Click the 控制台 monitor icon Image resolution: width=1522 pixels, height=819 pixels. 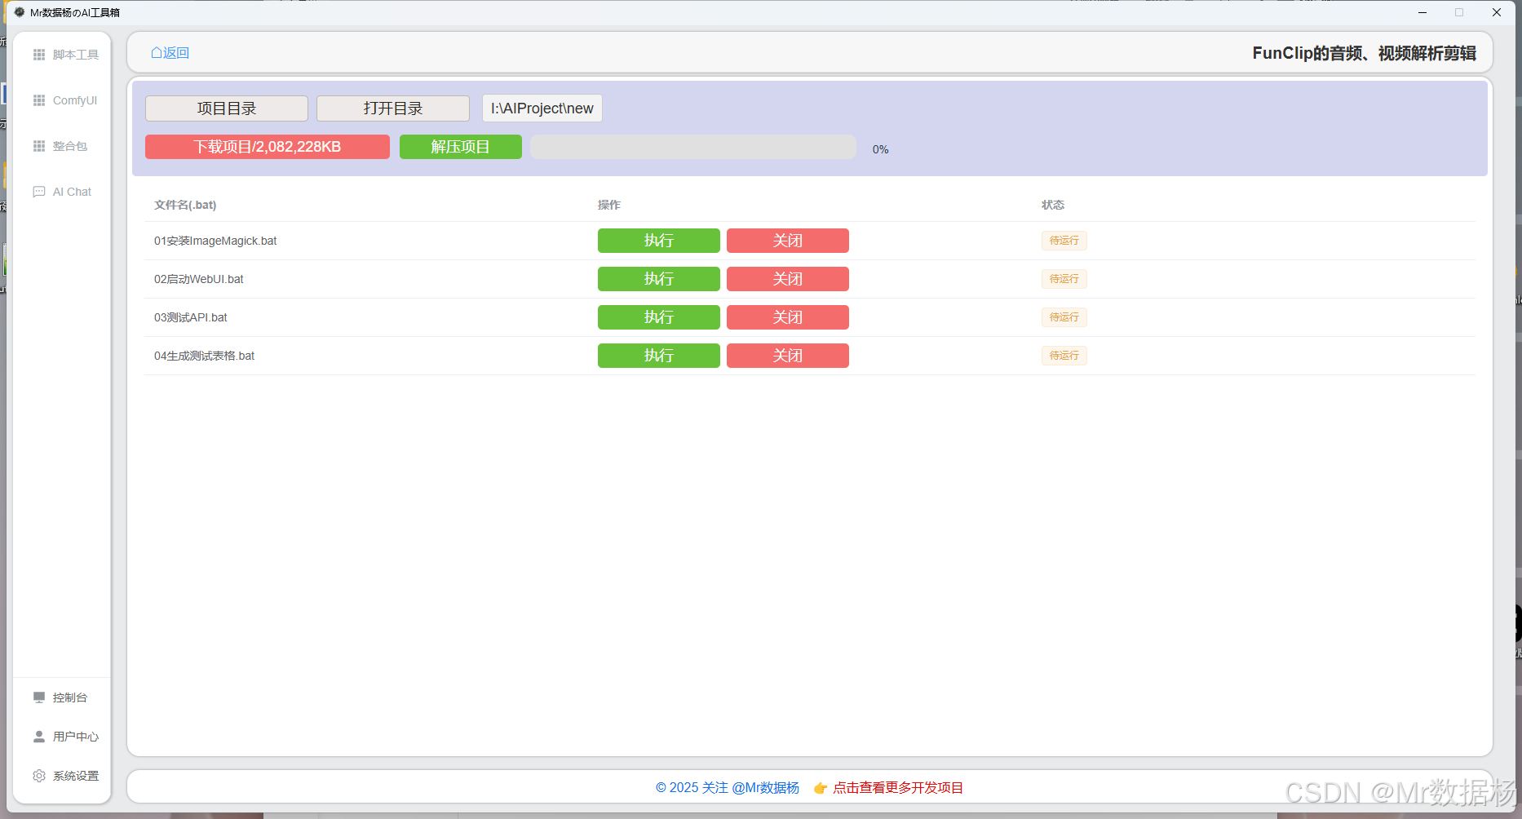coord(39,697)
